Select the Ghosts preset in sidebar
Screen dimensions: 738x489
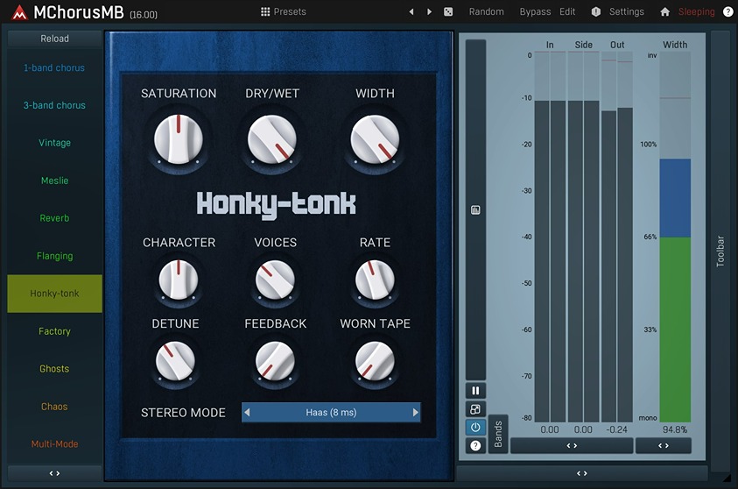click(54, 369)
